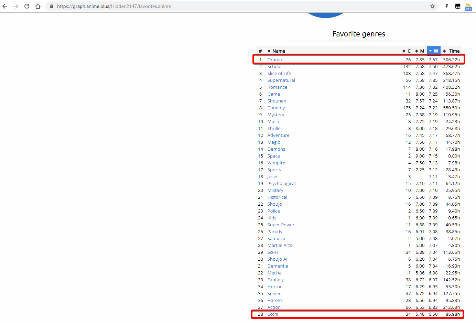This screenshot has height=325, width=476.
Task: Sort genres by M mean column
Action: tap(420, 51)
